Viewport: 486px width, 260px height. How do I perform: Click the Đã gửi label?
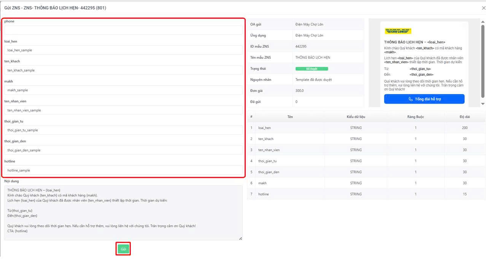[x=256, y=102]
